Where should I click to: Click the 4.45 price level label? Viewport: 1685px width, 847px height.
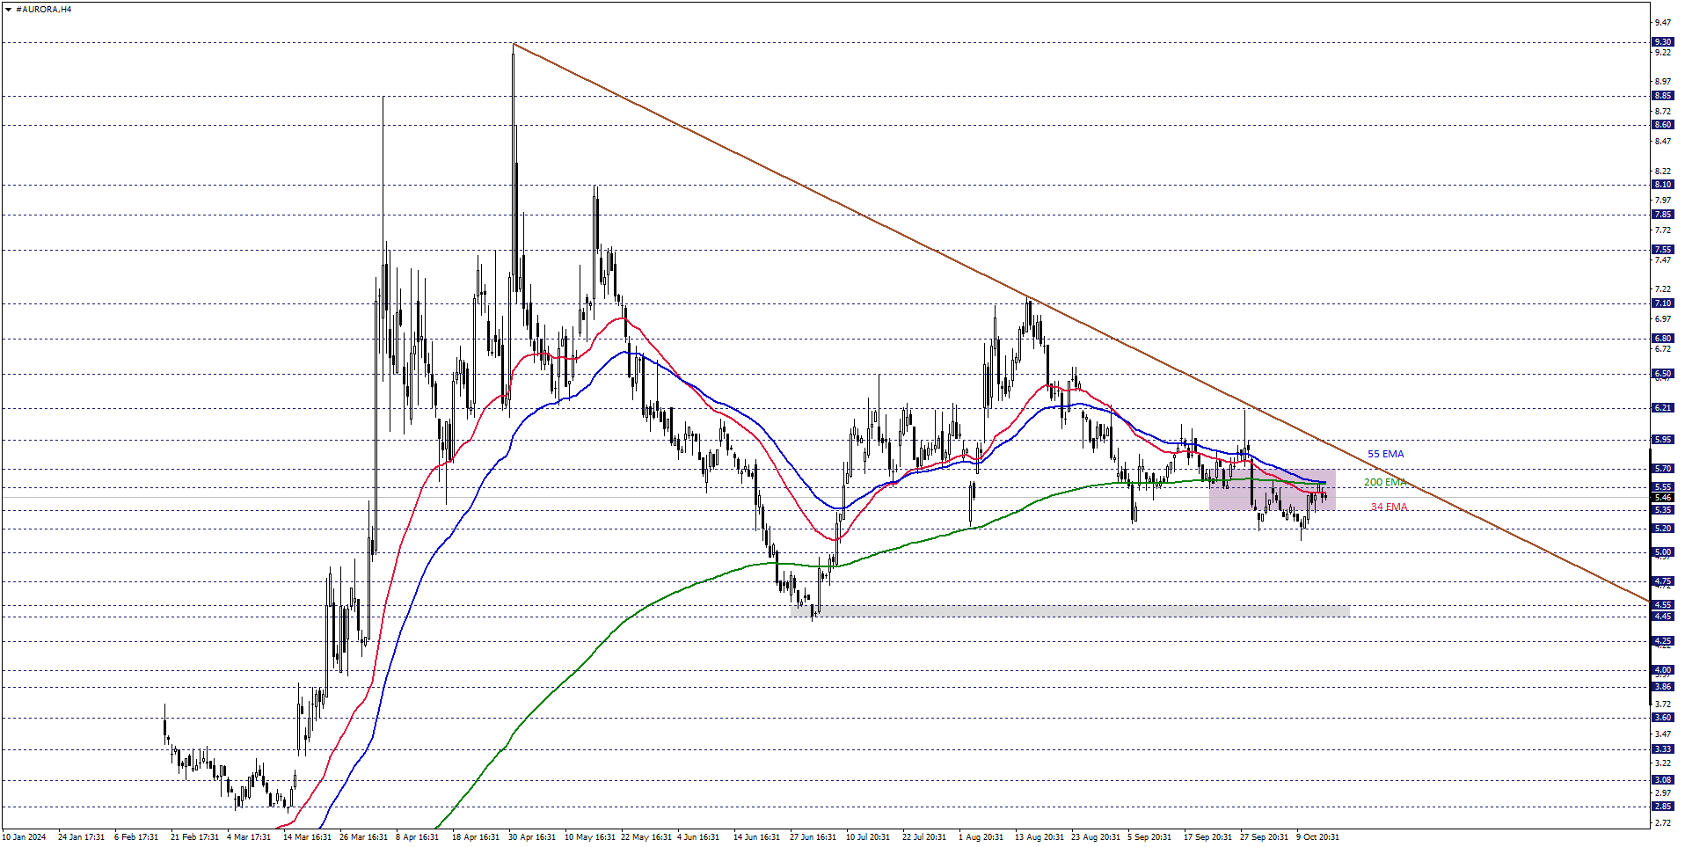pyautogui.click(x=1662, y=617)
